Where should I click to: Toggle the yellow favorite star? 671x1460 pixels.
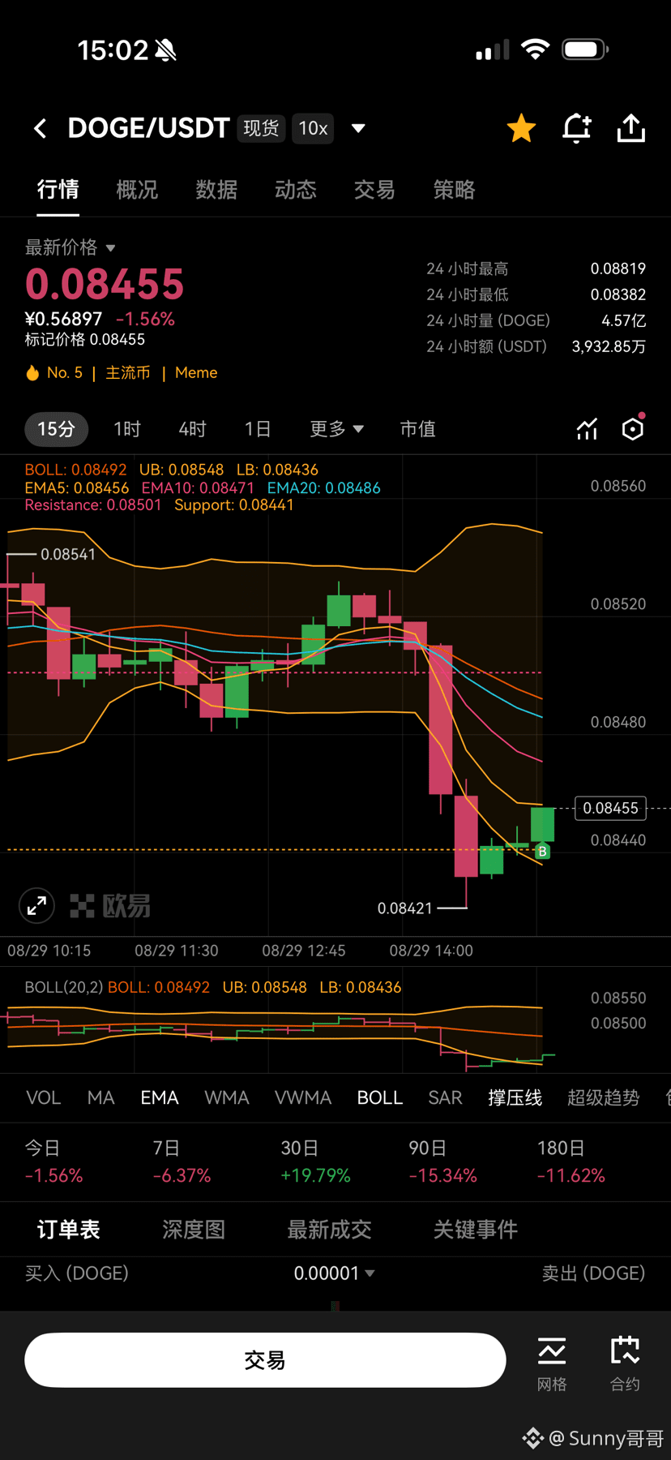pyautogui.click(x=521, y=128)
